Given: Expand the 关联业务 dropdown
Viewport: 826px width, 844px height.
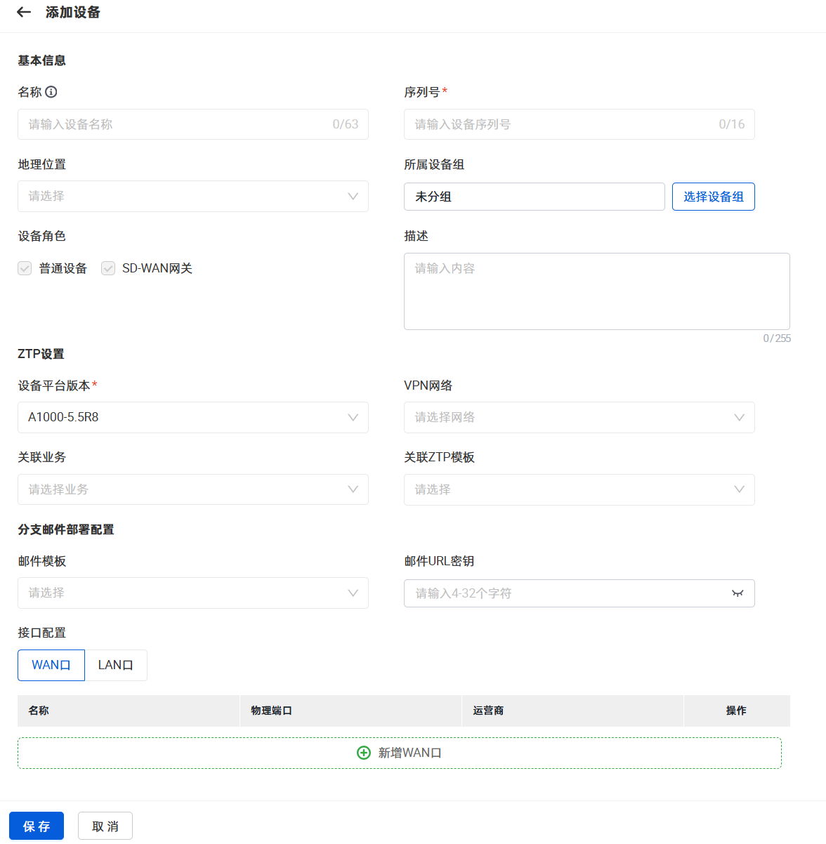Looking at the screenshot, I should 193,489.
